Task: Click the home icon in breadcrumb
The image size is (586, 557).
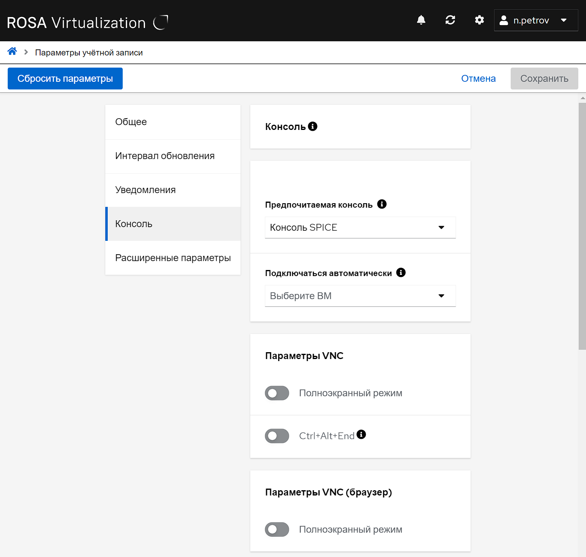Action: pyautogui.click(x=12, y=51)
